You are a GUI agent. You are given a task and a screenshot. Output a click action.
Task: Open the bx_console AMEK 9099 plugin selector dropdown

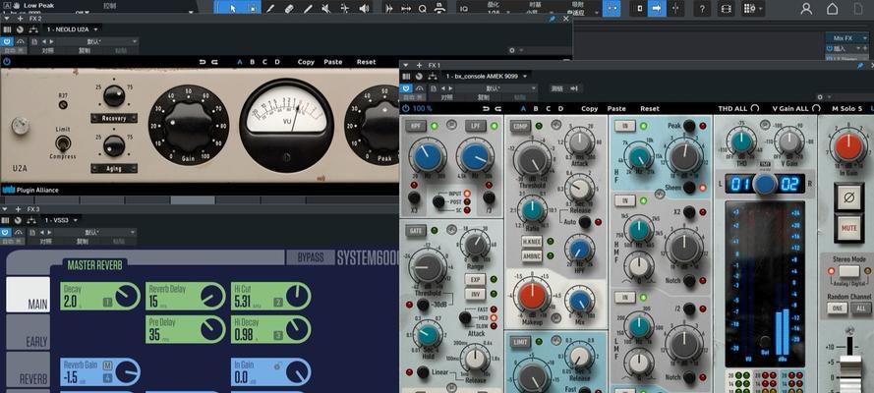486,76
